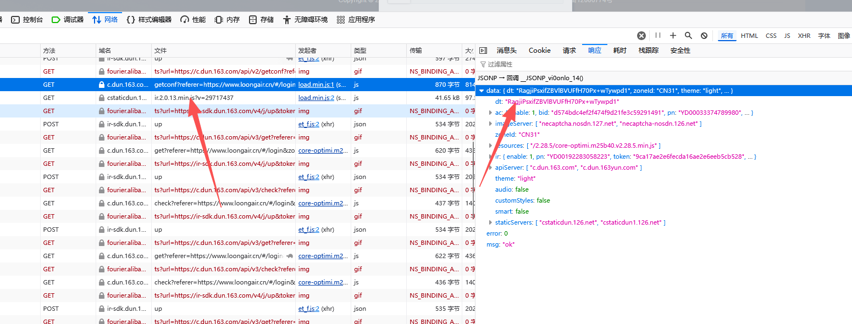Expand the imageServer array node

coord(491,124)
